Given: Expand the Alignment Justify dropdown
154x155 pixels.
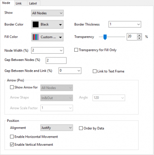Looking at the screenshot, I should [x=57, y=128].
